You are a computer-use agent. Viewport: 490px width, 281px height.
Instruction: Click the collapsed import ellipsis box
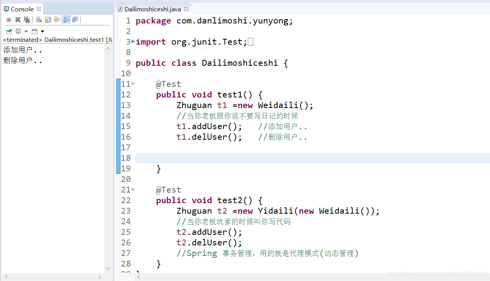click(251, 42)
